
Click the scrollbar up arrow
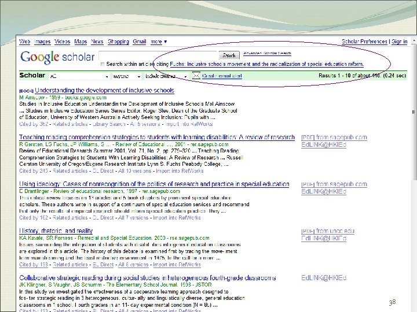click(414, 41)
